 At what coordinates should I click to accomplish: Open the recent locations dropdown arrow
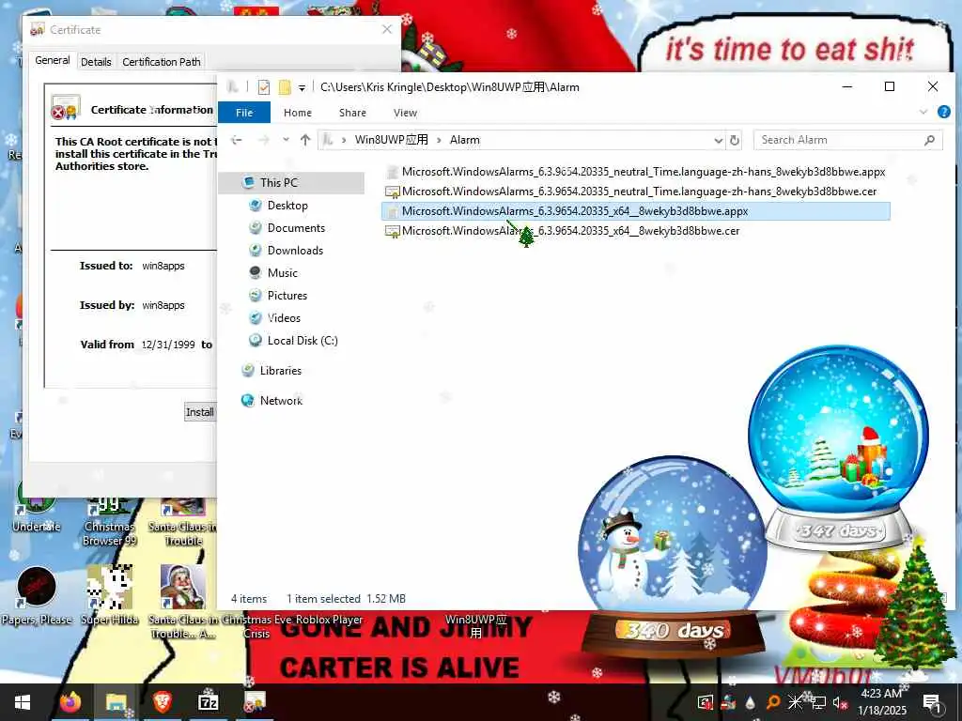click(x=286, y=140)
